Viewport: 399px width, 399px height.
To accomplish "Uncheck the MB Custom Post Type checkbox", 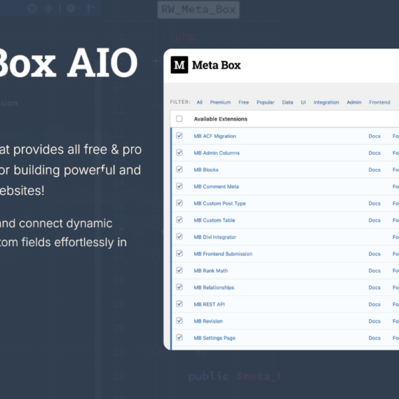I will [179, 203].
